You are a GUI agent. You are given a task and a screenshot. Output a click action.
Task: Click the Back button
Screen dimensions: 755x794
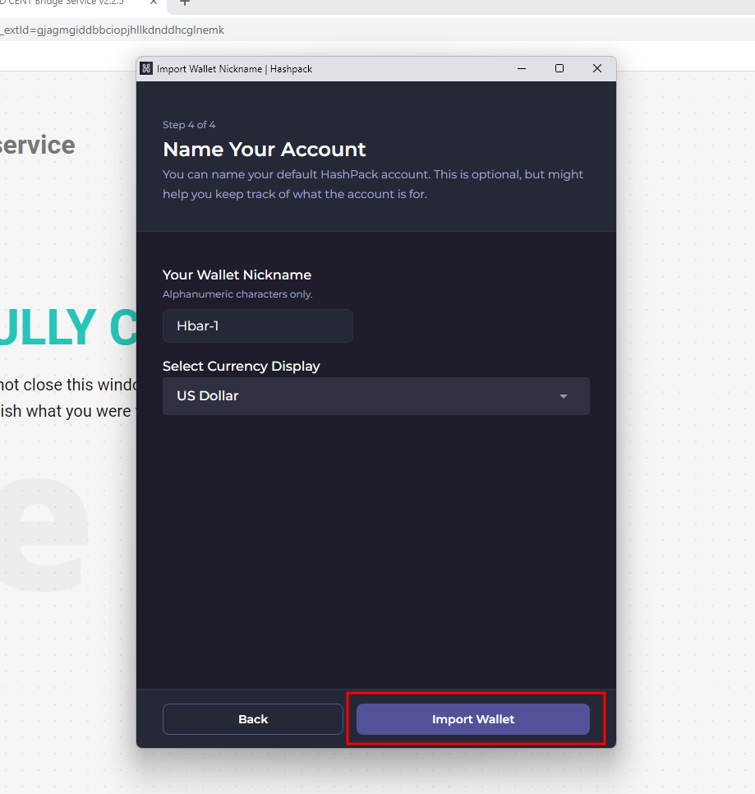click(x=252, y=718)
